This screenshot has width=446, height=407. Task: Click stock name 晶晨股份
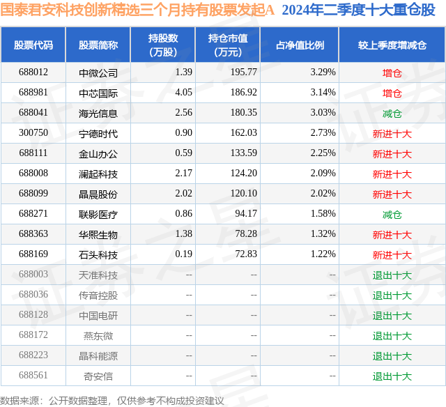point(98,194)
